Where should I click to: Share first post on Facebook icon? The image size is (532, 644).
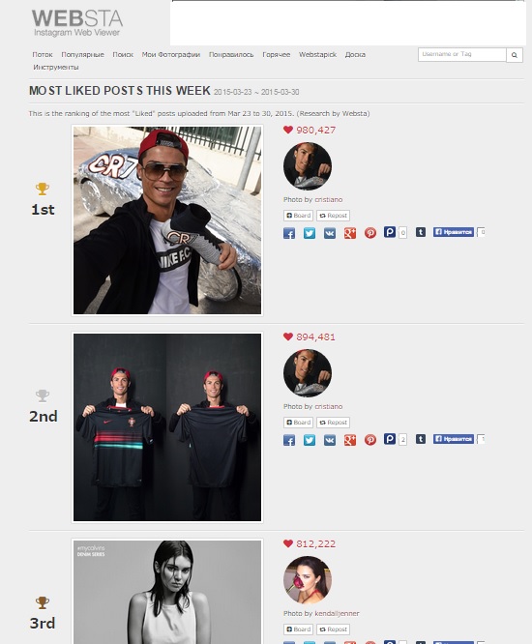[x=289, y=233]
